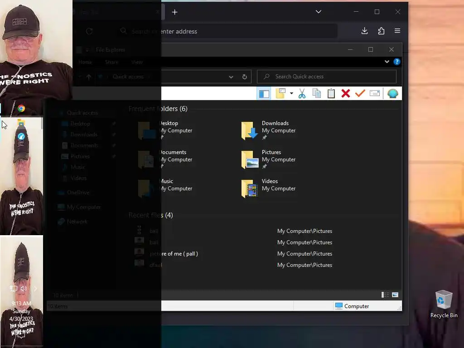Viewport: 464px width, 348px height.
Task: Expand the folder options dropdown arrow
Action: [291, 93]
